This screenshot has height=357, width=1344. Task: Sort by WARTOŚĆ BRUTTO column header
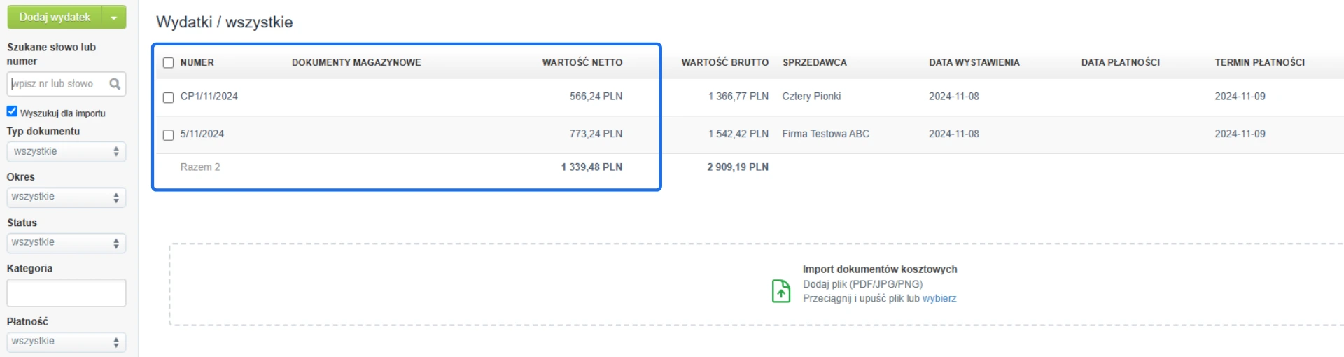pos(725,62)
